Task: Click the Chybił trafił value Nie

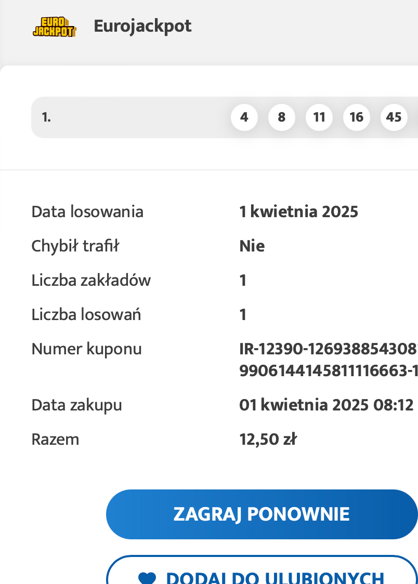Action: [252, 246]
